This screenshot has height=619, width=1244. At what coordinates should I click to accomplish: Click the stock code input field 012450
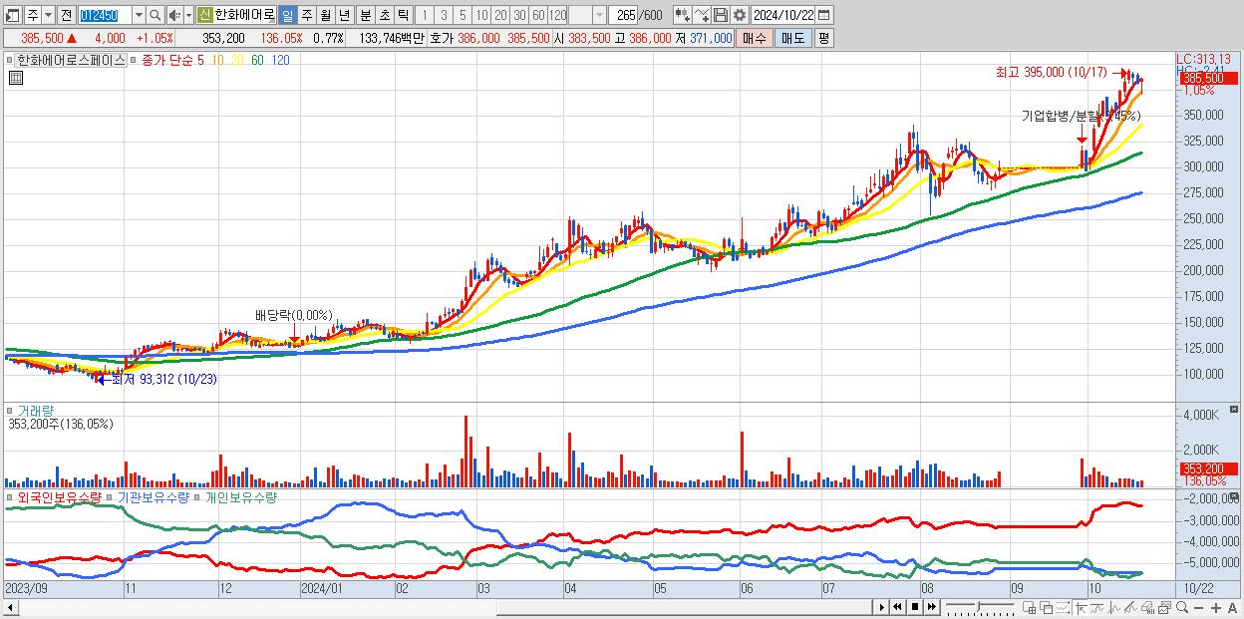pos(105,15)
